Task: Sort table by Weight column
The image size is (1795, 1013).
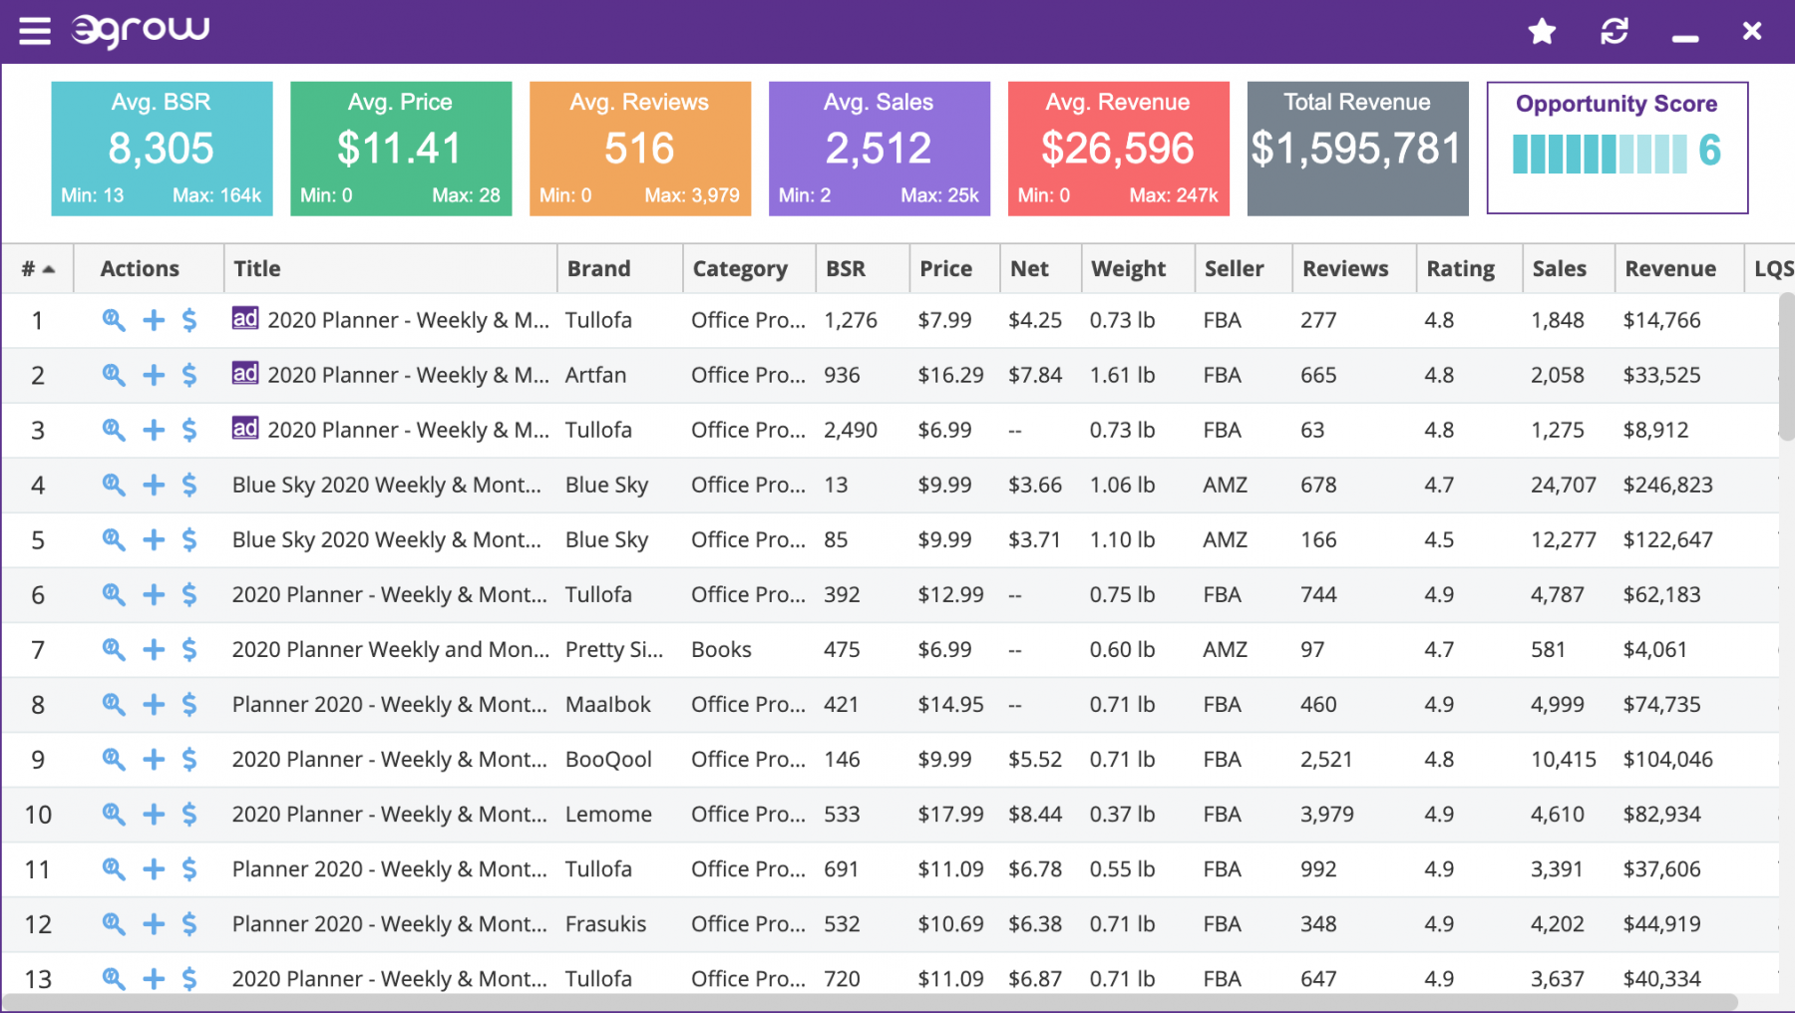Action: 1138,268
